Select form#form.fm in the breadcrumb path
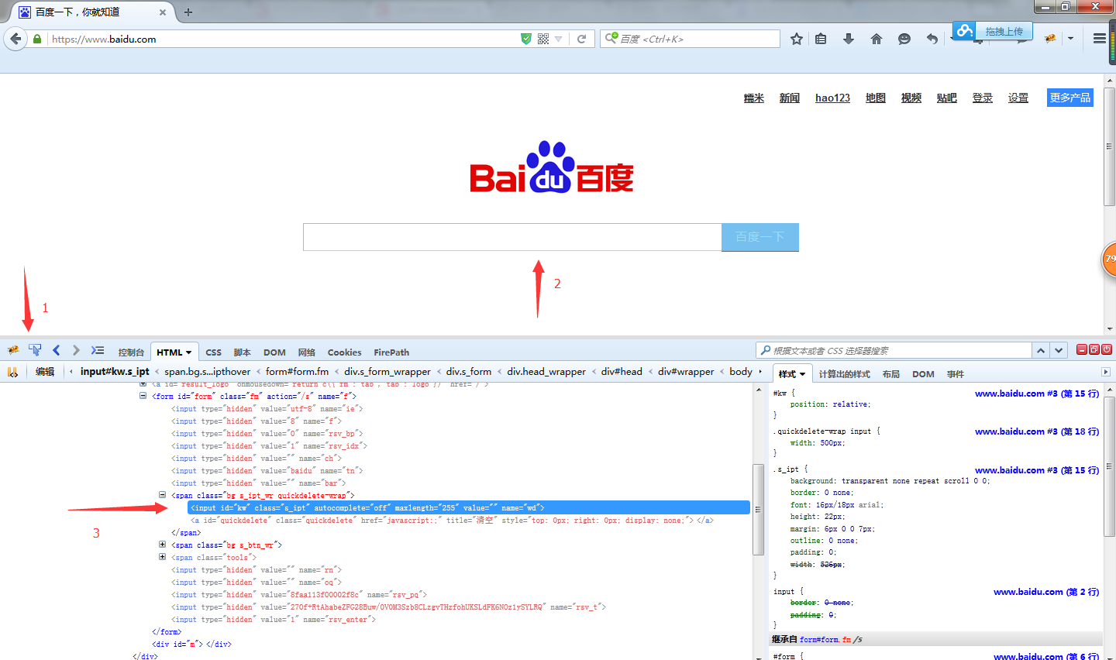The height and width of the screenshot is (660, 1116). click(x=297, y=372)
